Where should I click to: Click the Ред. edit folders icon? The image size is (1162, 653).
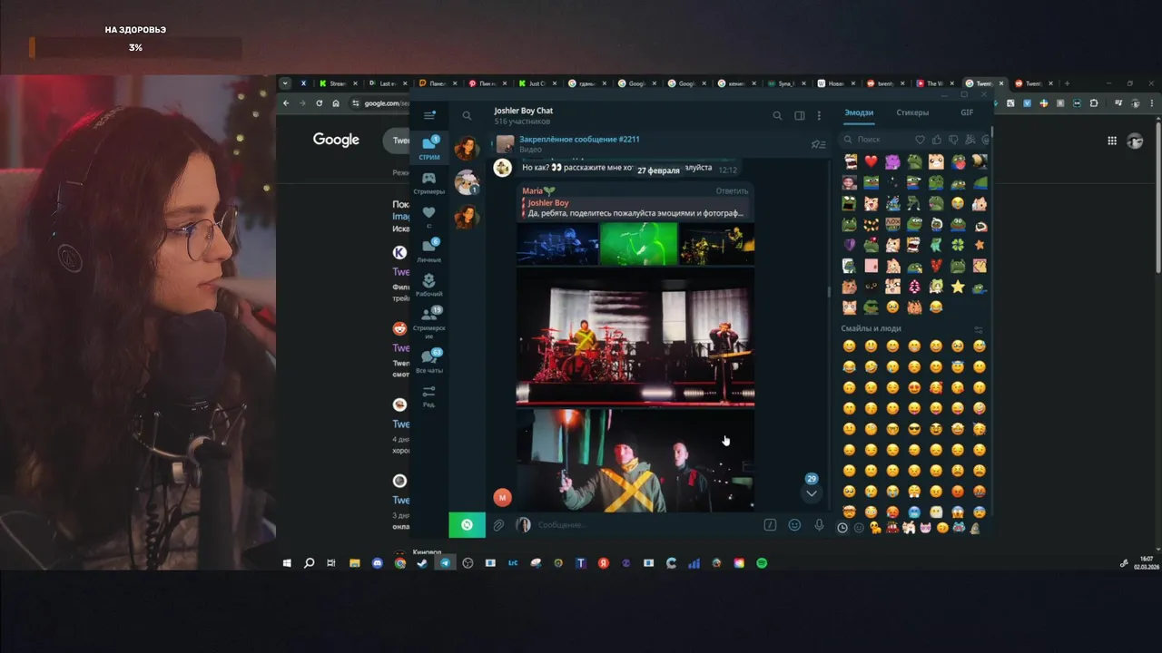429,396
